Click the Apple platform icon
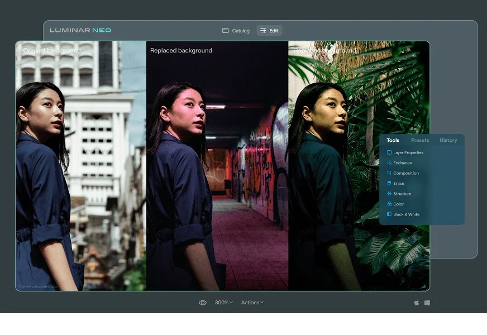Screen dimensions: 487x335 pyautogui.click(x=417, y=302)
